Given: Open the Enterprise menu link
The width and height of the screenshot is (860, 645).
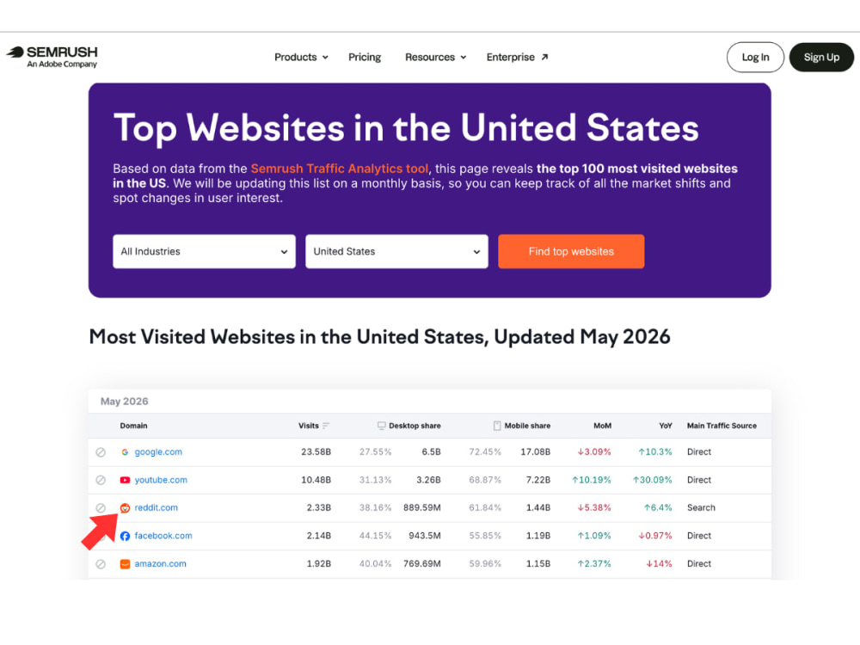Looking at the screenshot, I should pos(517,57).
